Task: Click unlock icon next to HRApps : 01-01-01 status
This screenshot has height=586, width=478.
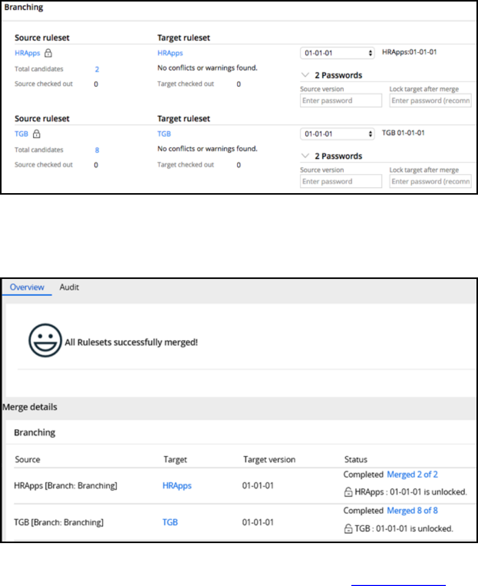Action: (348, 492)
